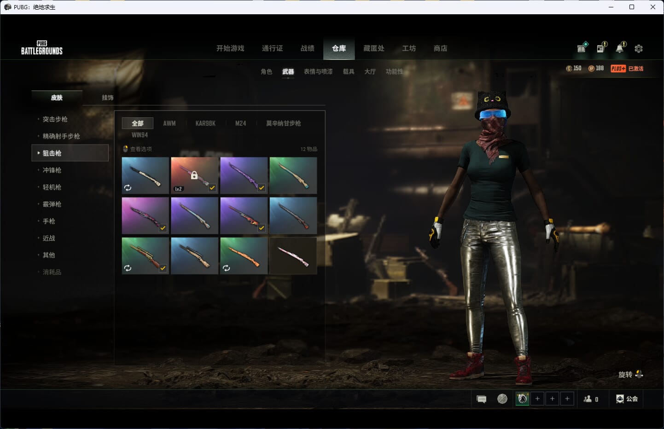
Task: Click the plus slot directly beside the avatar
Action: [x=537, y=399]
